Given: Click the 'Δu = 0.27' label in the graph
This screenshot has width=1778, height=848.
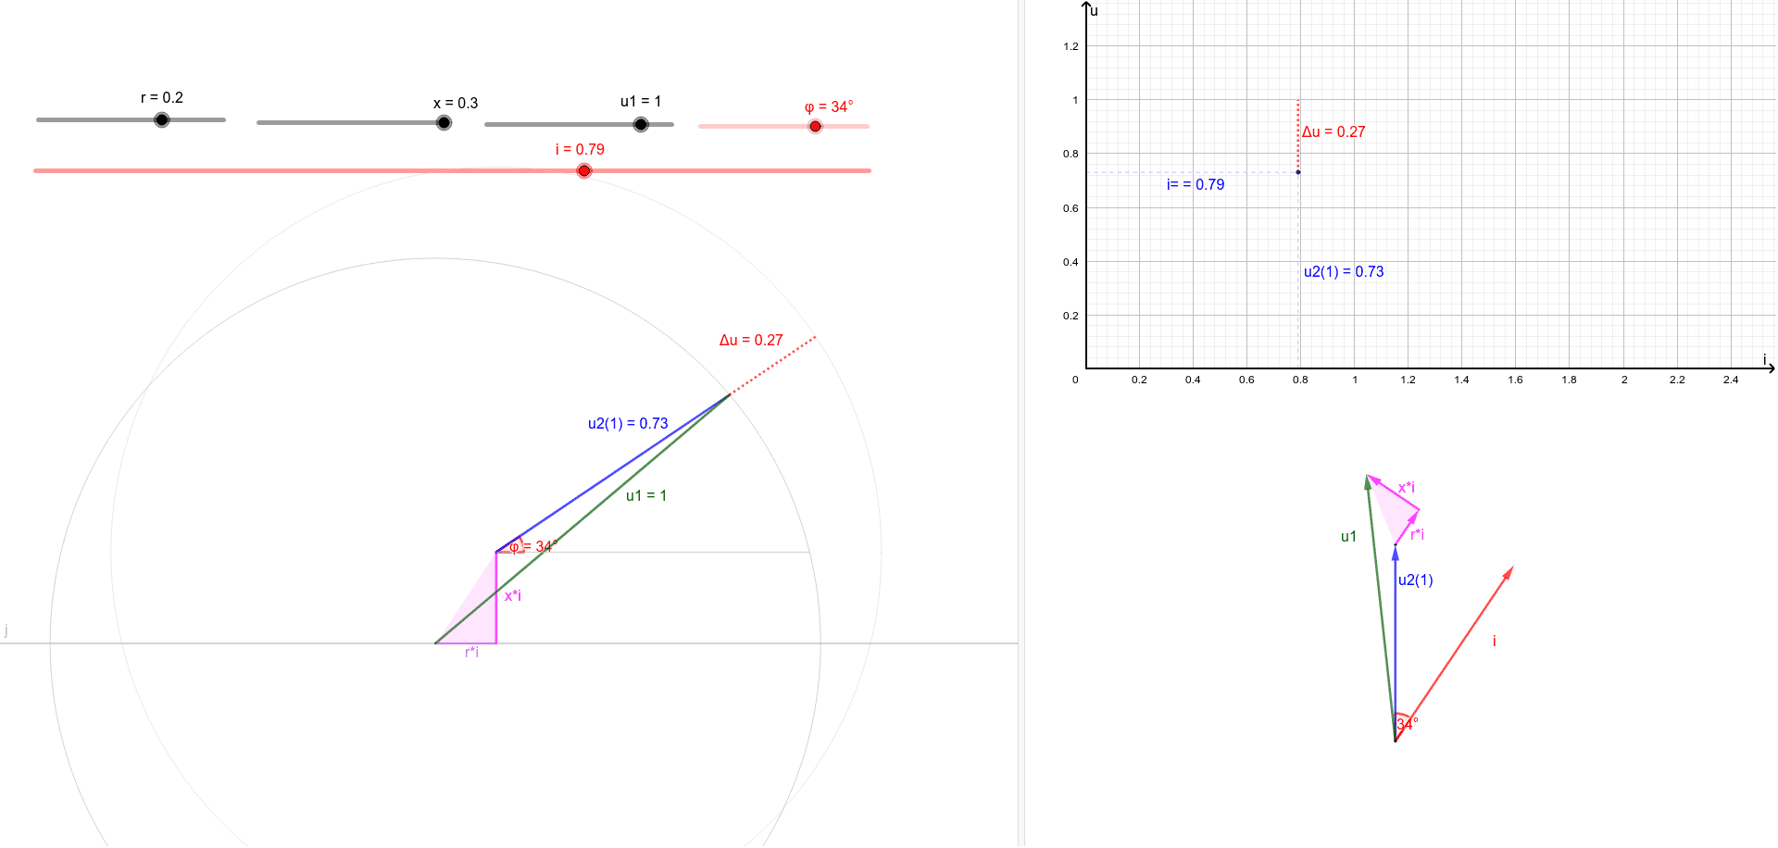Looking at the screenshot, I should click(x=1333, y=131).
